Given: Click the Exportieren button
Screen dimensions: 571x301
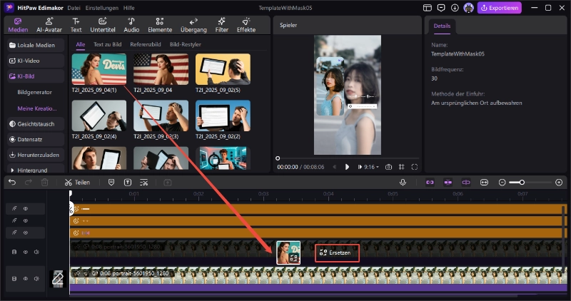Looking at the screenshot, I should pyautogui.click(x=500, y=8).
